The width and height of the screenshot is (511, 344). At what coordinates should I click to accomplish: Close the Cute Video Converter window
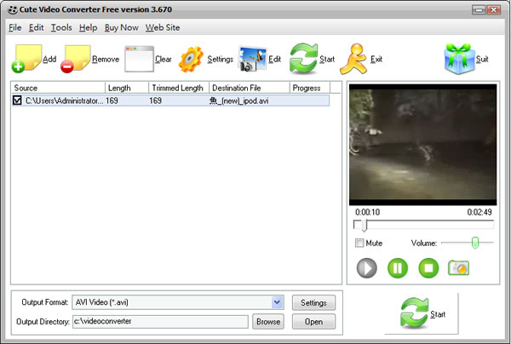[x=494, y=10]
